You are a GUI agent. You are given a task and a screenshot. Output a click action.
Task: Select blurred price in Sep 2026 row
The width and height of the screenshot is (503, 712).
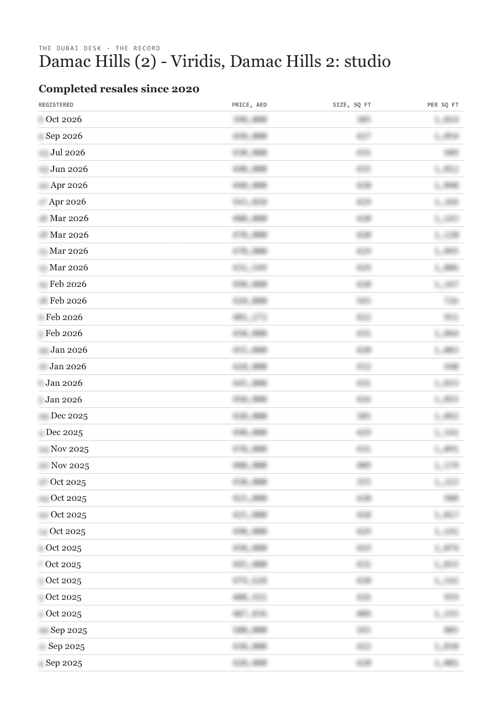pos(250,136)
